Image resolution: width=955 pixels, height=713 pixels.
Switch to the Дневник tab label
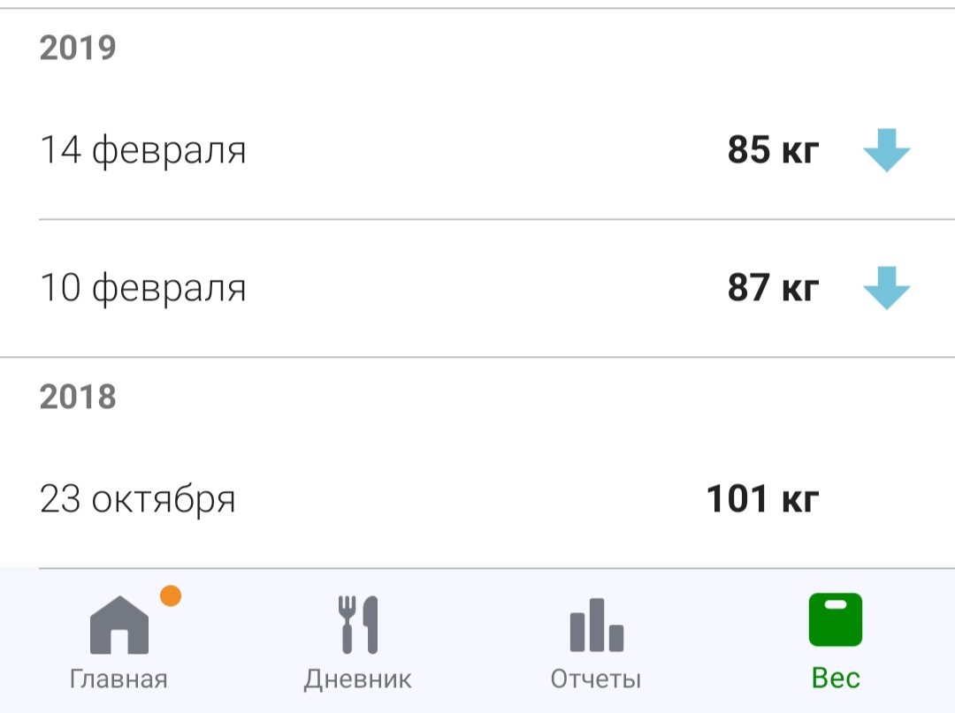(357, 679)
